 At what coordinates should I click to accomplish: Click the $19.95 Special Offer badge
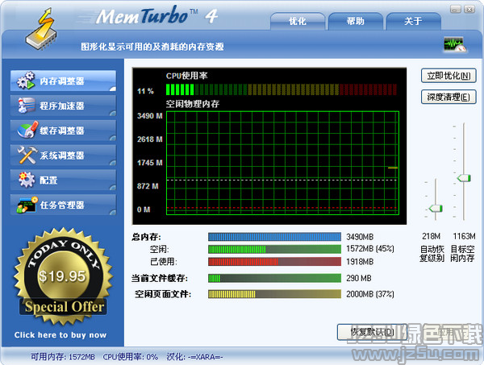(63, 276)
